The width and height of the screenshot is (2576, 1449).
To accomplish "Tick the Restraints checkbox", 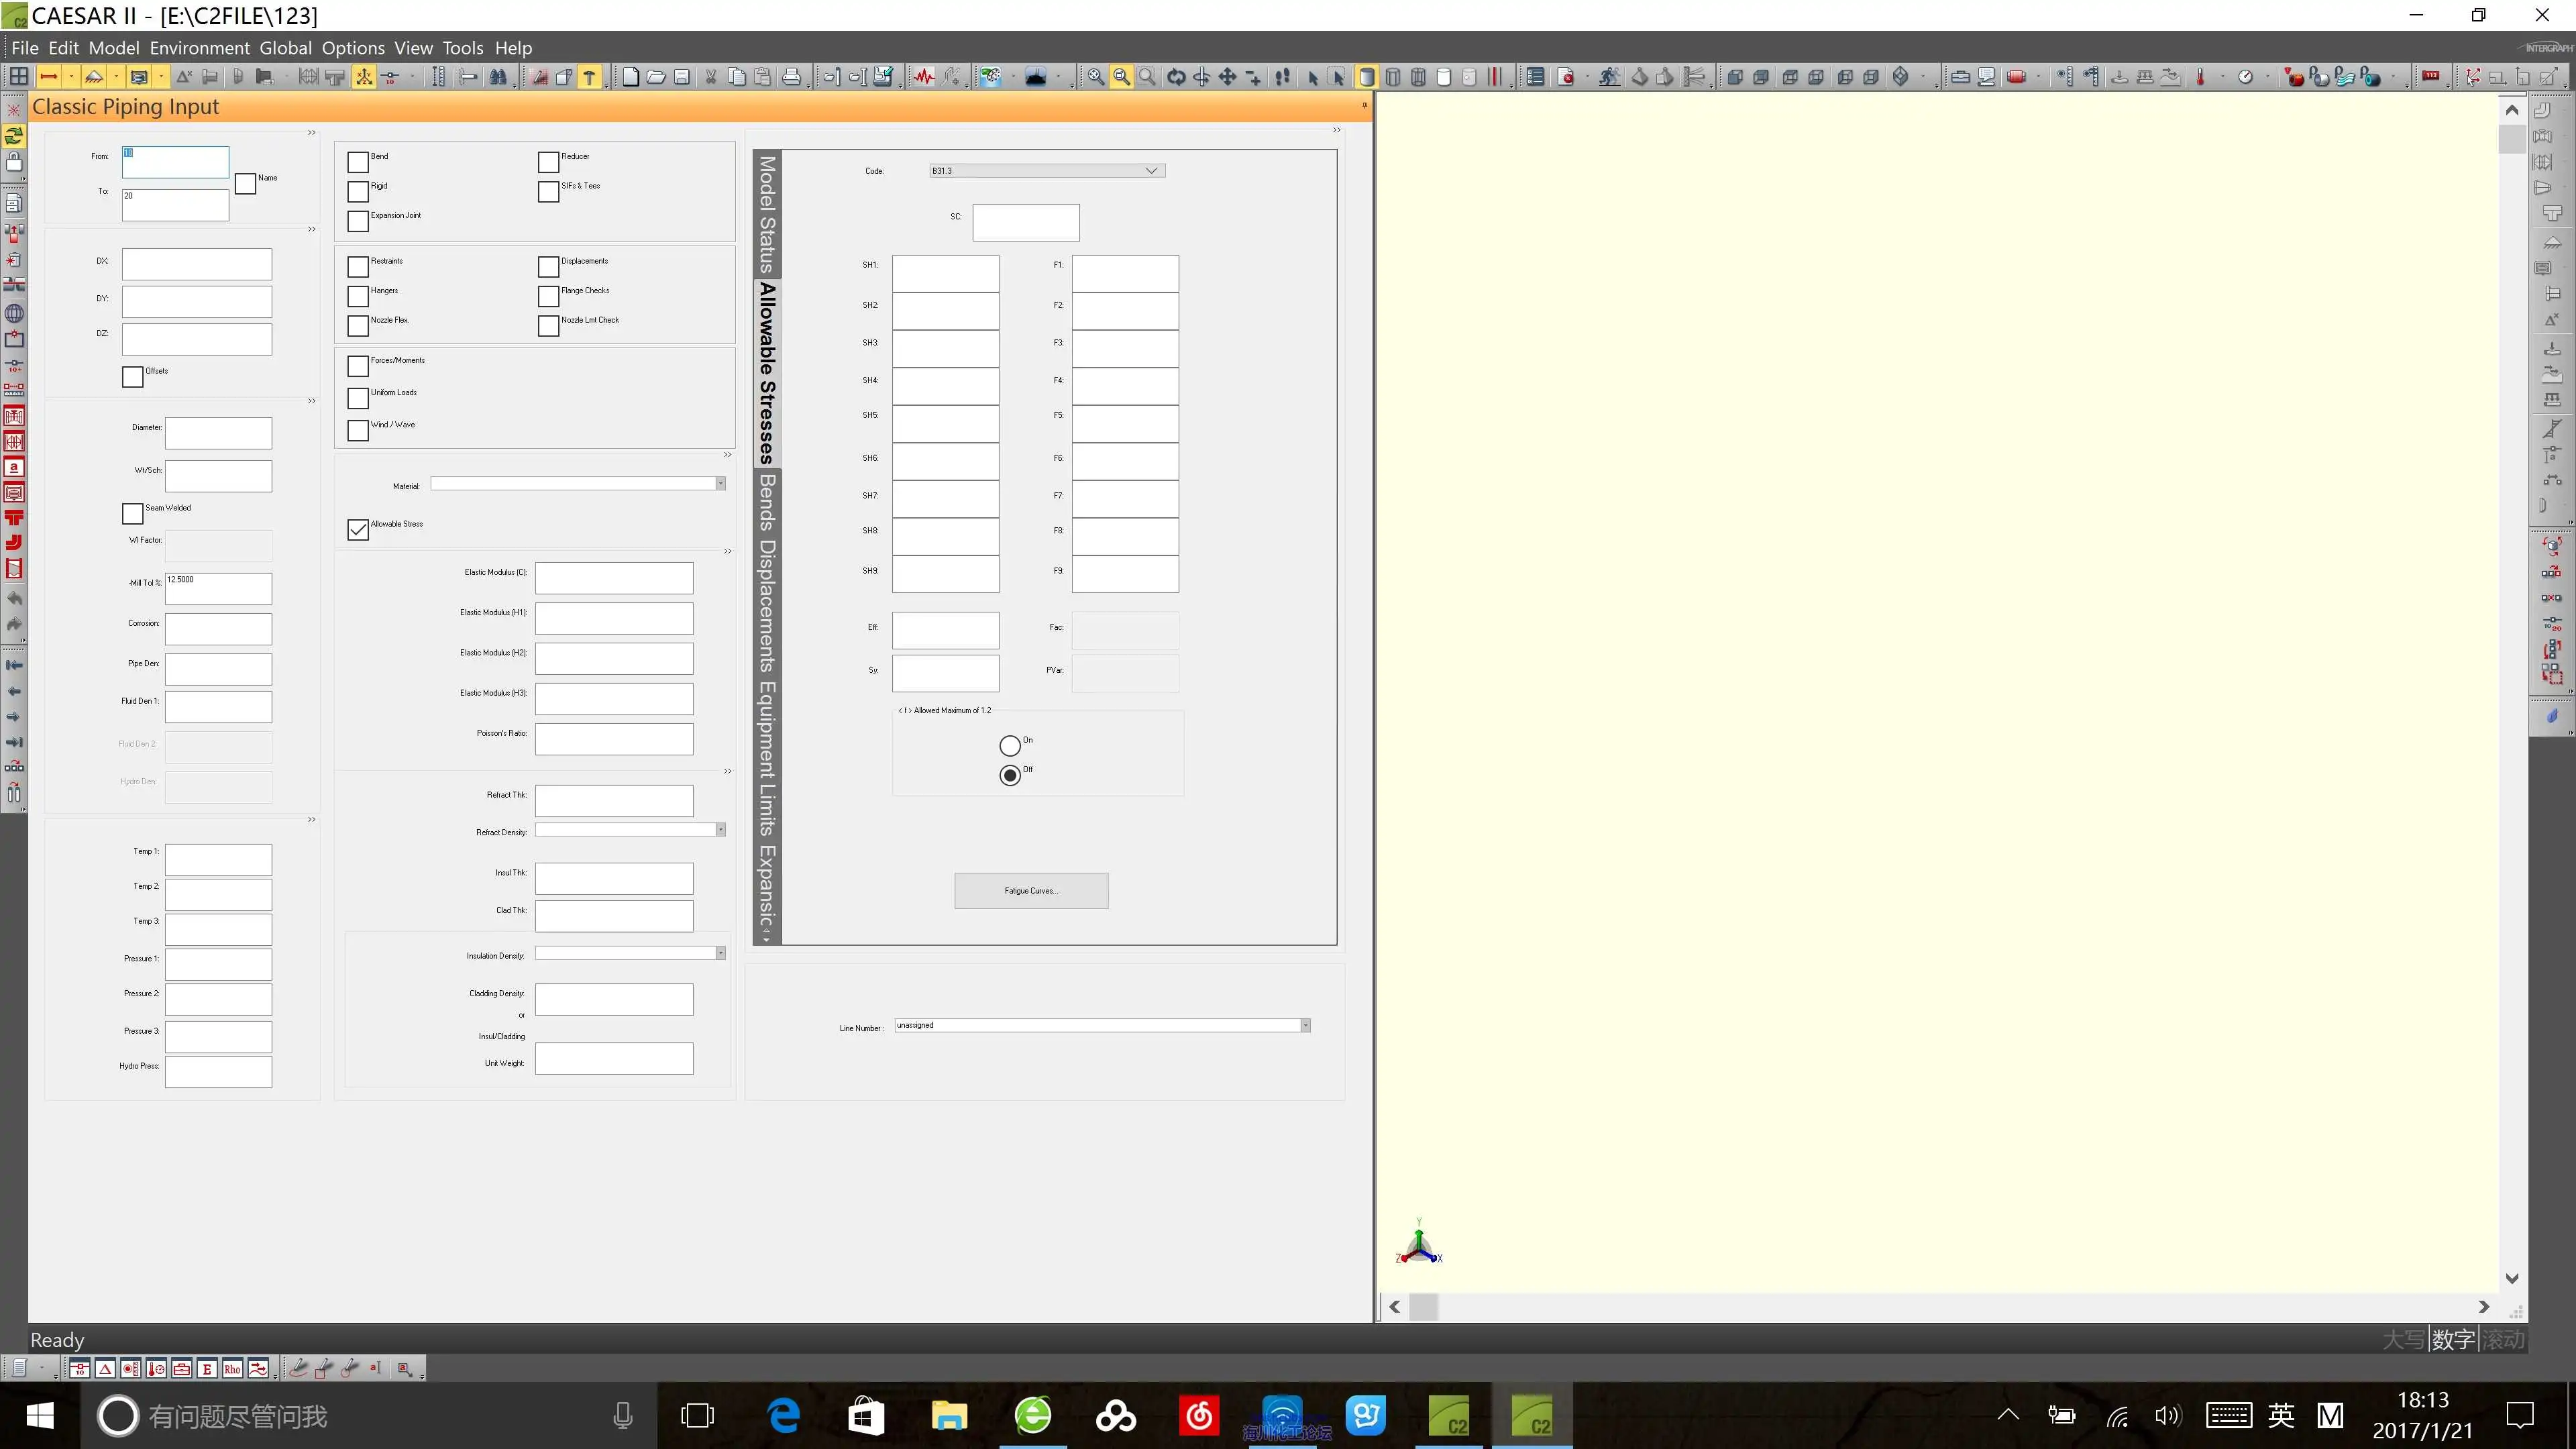I will (358, 266).
